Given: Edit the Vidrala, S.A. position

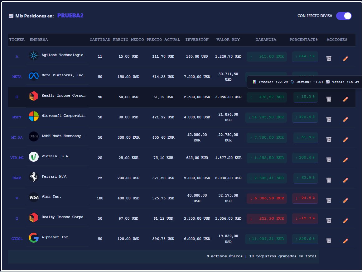Looking at the screenshot, I should point(345,160).
